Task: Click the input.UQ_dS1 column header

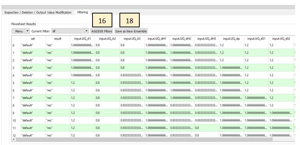Action: (256, 39)
